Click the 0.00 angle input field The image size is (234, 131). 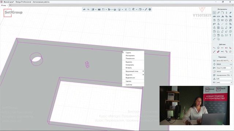[x=224, y=79]
